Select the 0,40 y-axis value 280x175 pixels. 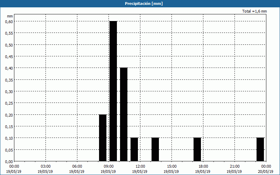[x=9, y=68]
